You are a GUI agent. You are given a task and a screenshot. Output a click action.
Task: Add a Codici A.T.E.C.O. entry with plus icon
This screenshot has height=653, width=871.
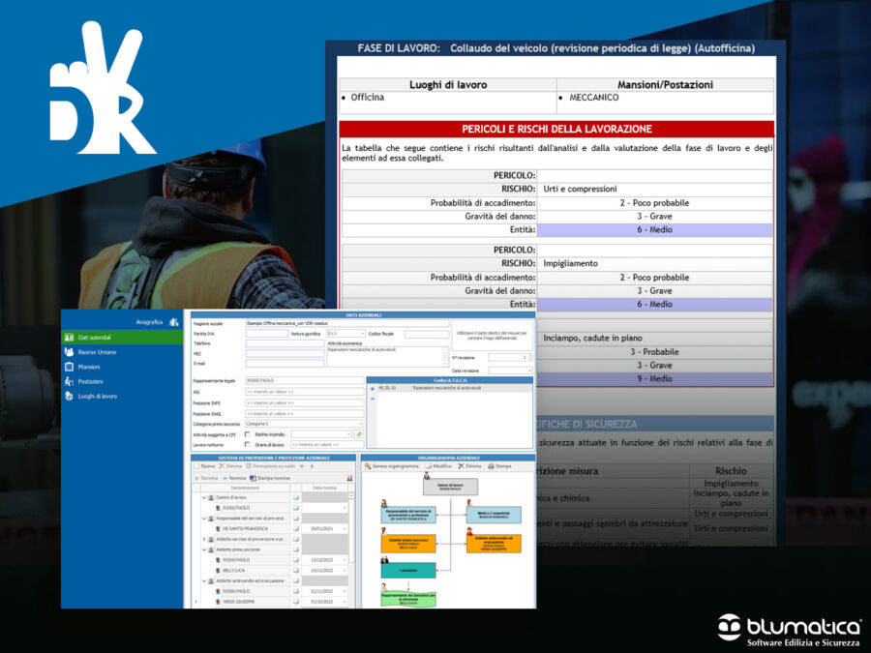[x=373, y=388]
